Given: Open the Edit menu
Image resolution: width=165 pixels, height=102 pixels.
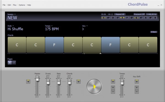Looking at the screenshot, I should (x=9, y=5).
